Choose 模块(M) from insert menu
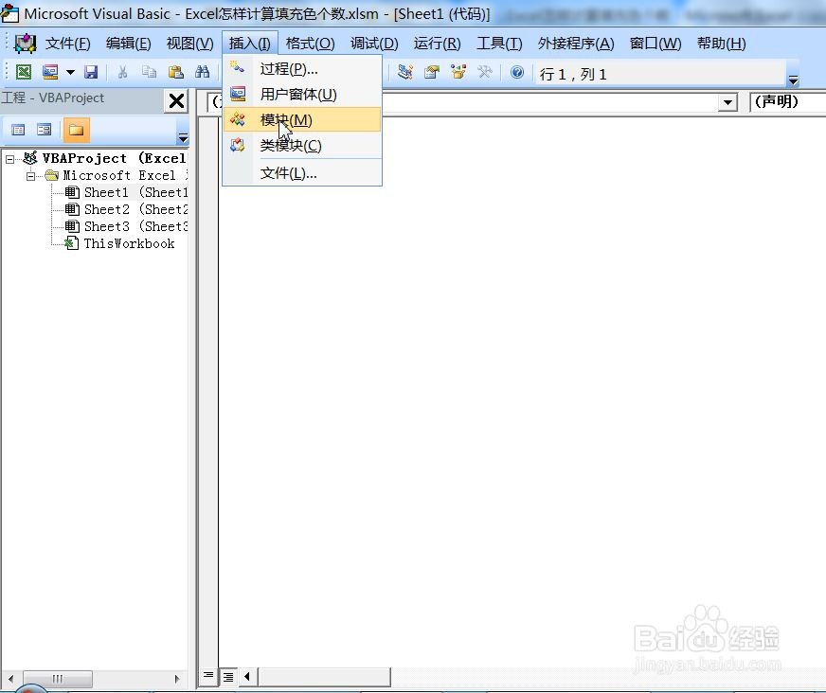 click(302, 120)
